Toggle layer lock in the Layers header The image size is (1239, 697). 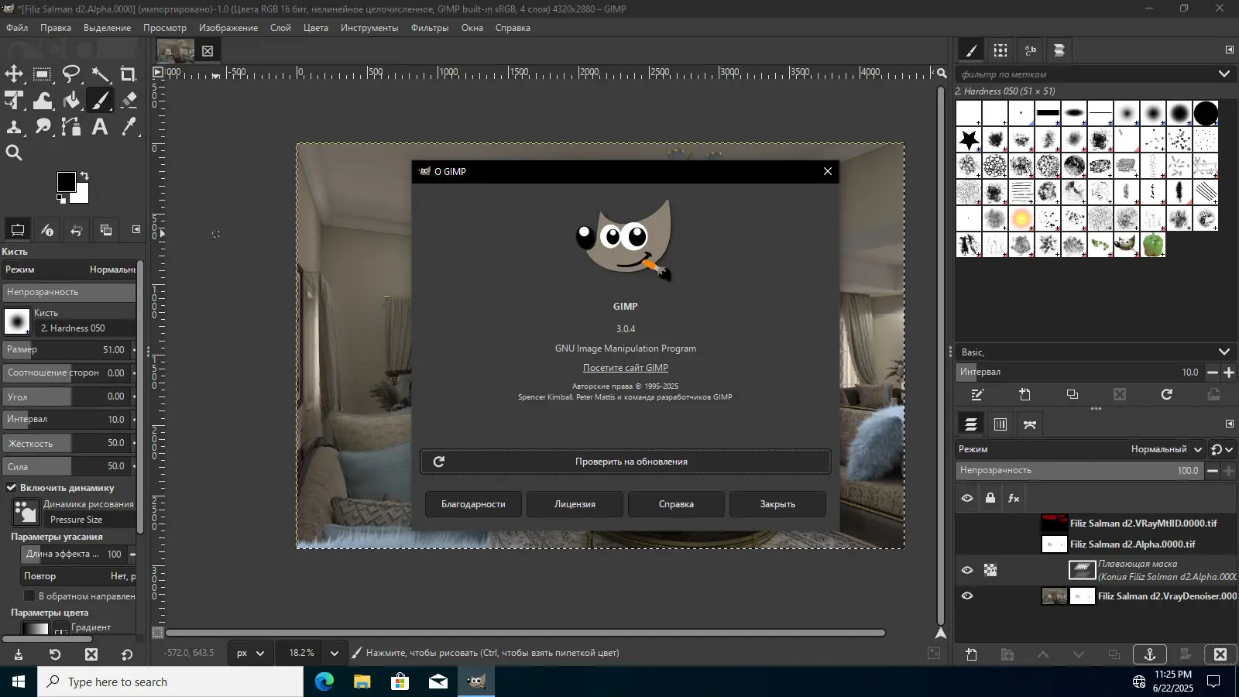[990, 499]
